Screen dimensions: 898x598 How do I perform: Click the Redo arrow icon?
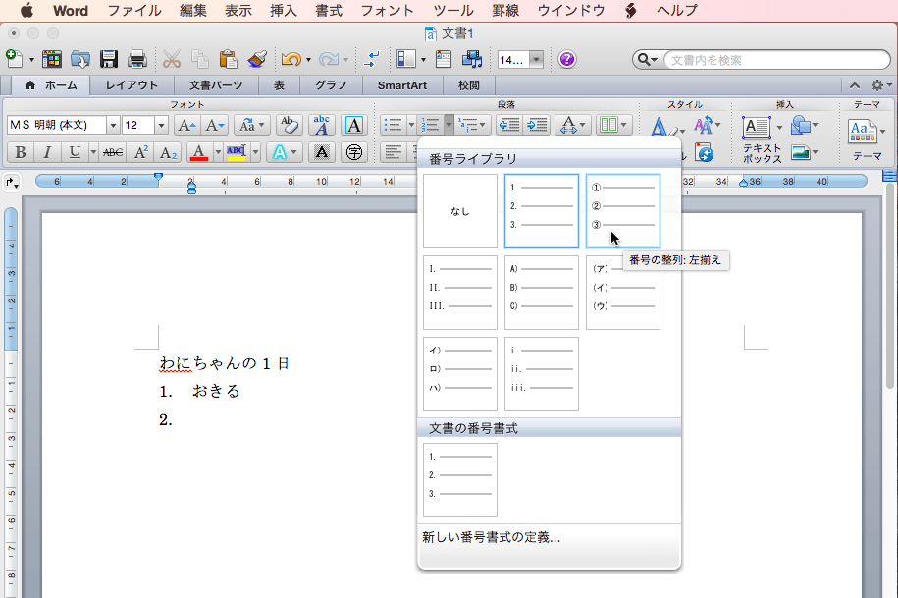coord(329,59)
